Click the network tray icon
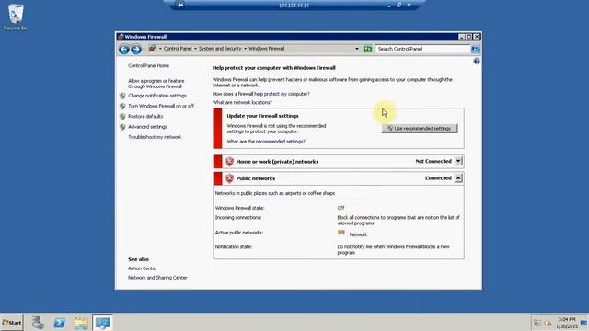 coord(549,323)
